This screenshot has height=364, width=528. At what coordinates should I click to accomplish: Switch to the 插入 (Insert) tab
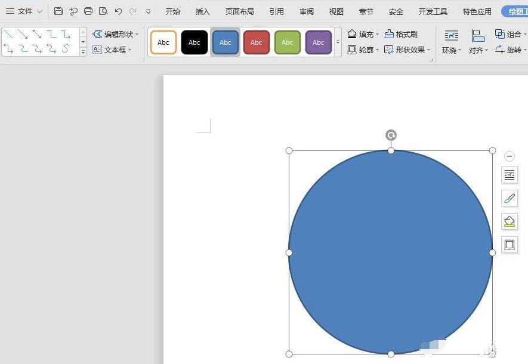(203, 11)
